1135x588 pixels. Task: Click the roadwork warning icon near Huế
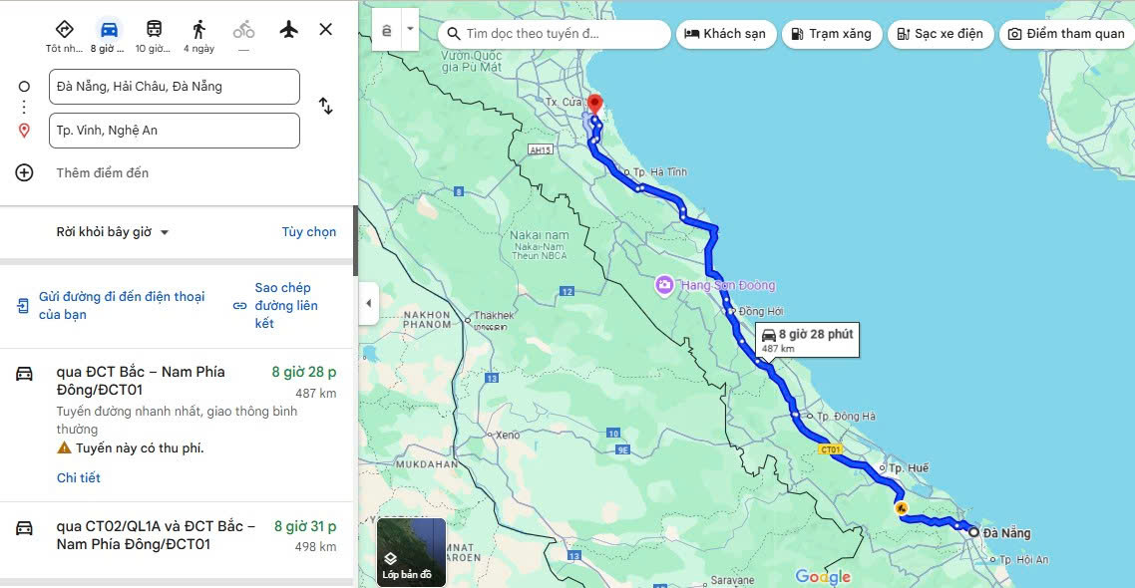901,508
